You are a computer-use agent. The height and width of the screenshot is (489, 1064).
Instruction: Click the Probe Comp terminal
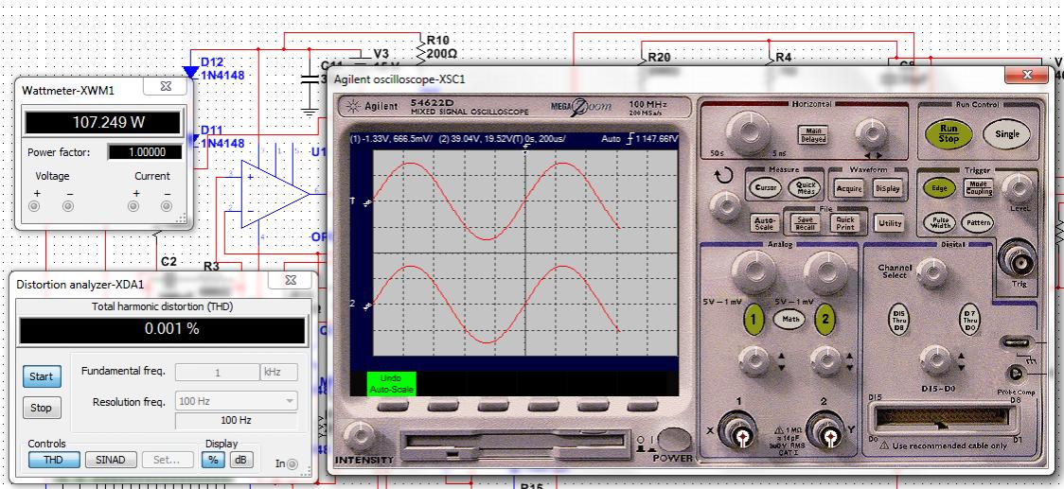click(x=1016, y=374)
